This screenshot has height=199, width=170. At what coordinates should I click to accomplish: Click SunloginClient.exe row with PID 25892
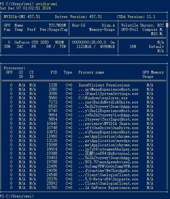tap(84, 183)
